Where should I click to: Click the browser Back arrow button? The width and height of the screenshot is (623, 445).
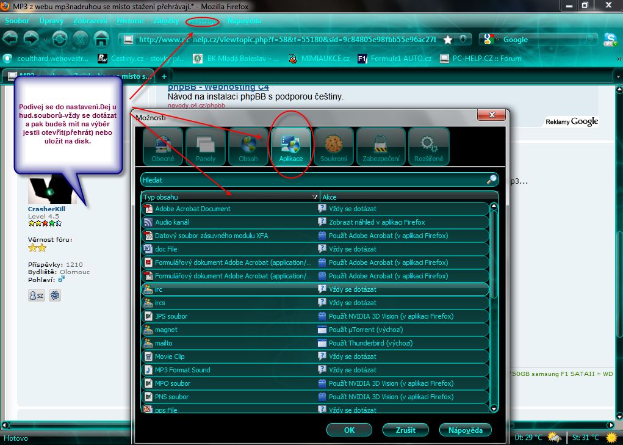[10, 39]
